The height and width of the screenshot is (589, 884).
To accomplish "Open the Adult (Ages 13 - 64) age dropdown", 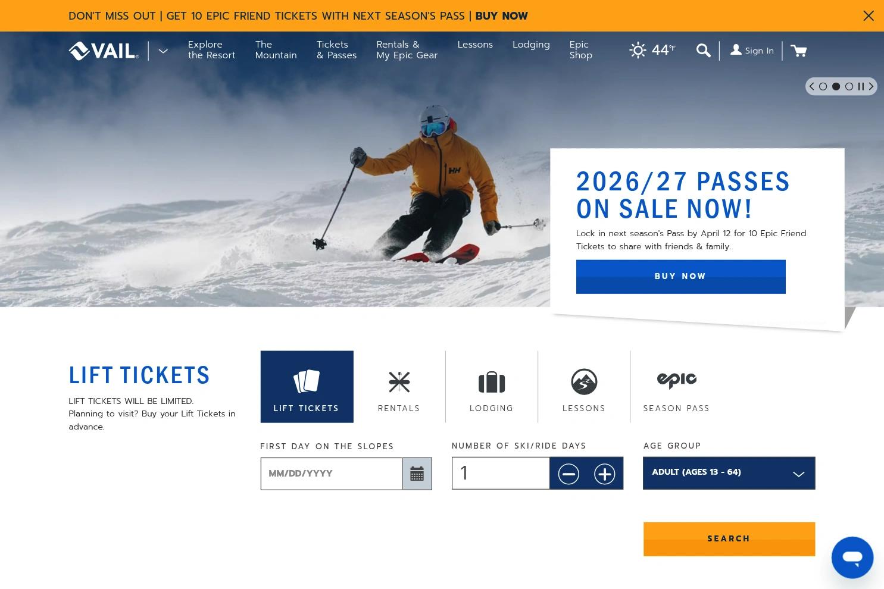I will (729, 473).
